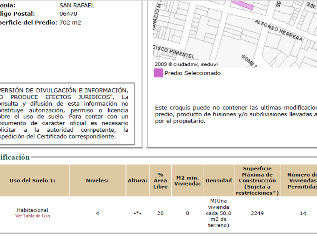Click the pink Predio Seleccionado legend swatch
Image resolution: width=317 pixels, height=237 pixels.
point(158,73)
